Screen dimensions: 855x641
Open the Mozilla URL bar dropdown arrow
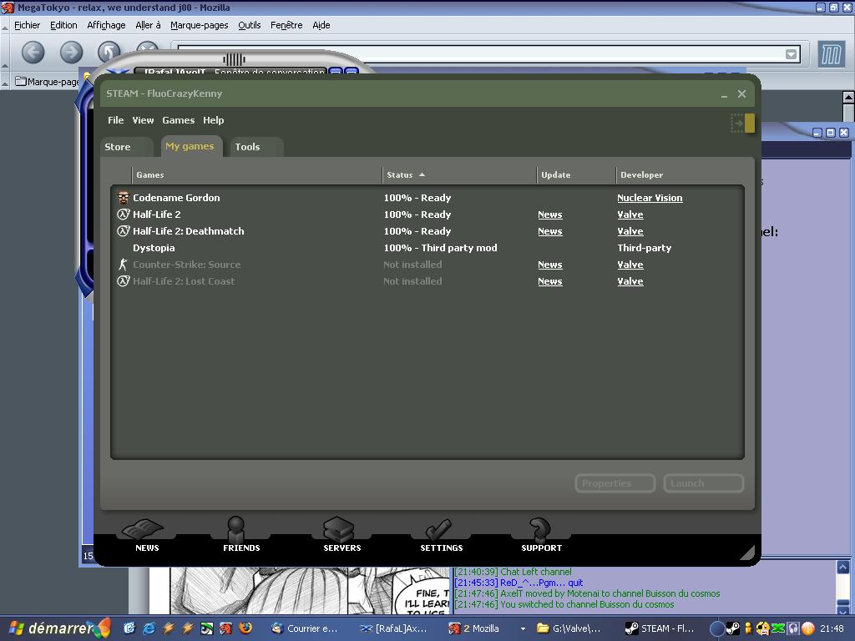791,54
